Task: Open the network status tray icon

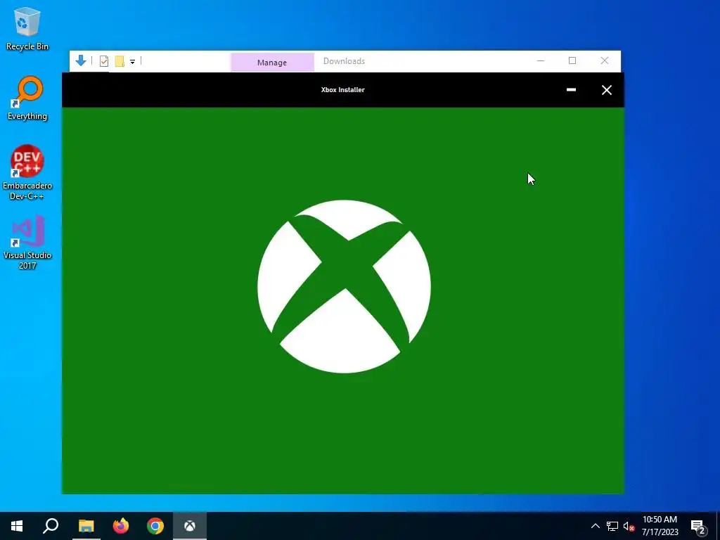Action: tap(612, 526)
